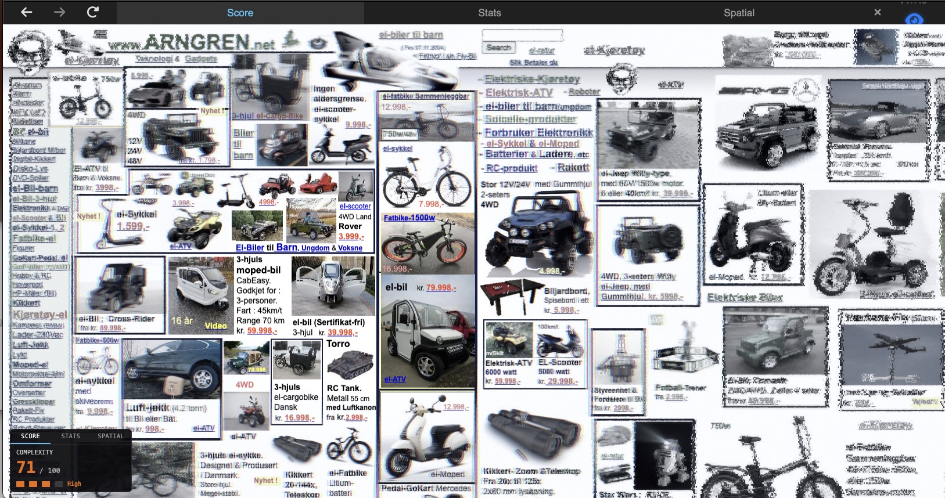Click the complexity score 71 value

tap(26, 467)
